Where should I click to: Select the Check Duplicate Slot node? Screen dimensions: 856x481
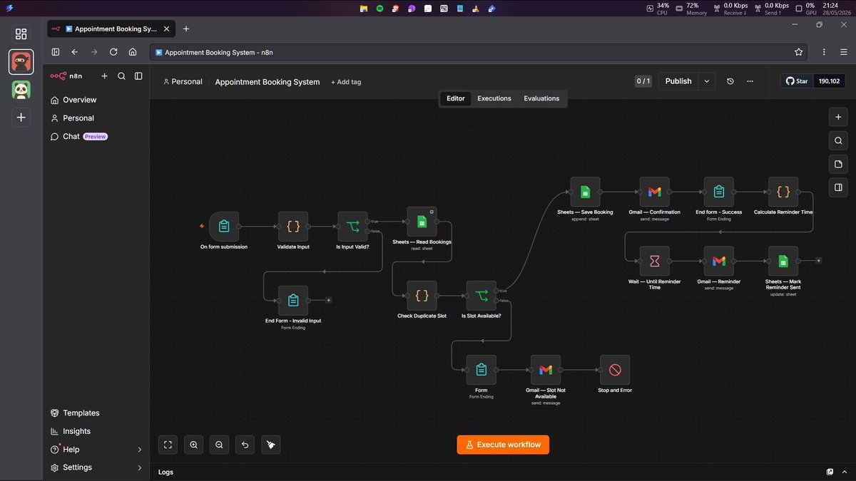(x=422, y=295)
